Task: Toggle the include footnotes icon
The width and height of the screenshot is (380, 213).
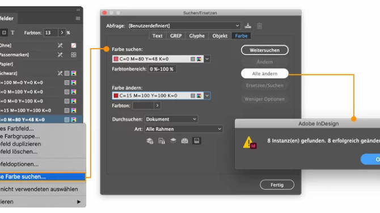Action: [x=196, y=141]
